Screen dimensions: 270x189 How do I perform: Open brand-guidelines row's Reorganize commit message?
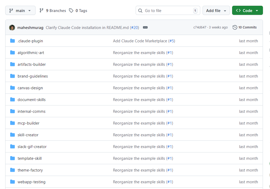pyautogui.click(x=139, y=76)
